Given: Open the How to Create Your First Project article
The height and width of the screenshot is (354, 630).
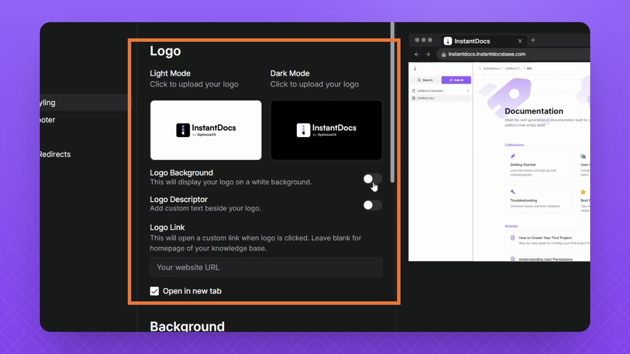Looking at the screenshot, I should 547,240.
